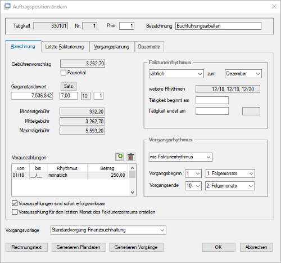
Task: Expand the wie Fakturierrhythmus dropdown
Action: (x=180, y=157)
